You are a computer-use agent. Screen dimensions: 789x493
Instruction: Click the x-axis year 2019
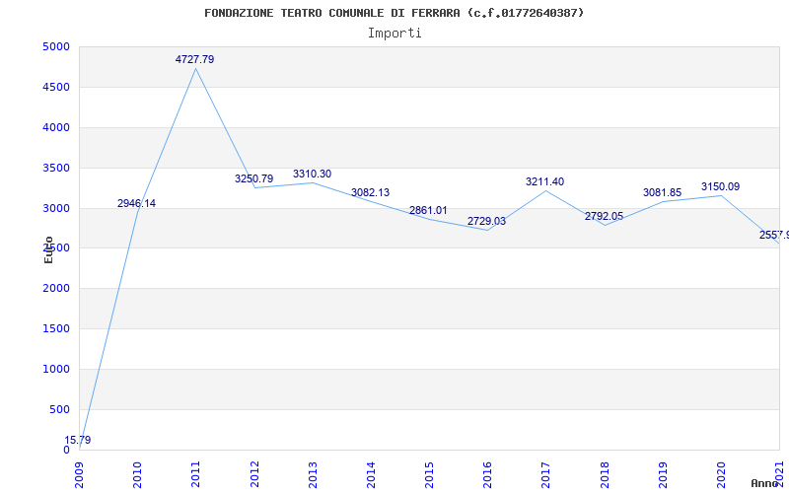(663, 474)
